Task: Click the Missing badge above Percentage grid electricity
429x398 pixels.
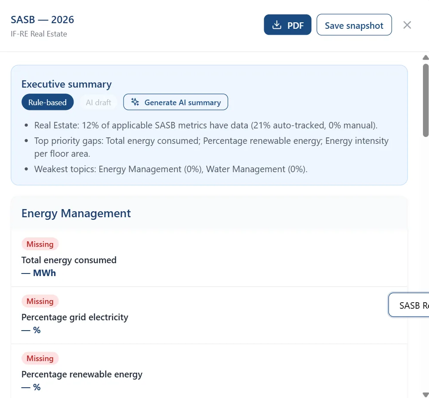Action: point(40,301)
